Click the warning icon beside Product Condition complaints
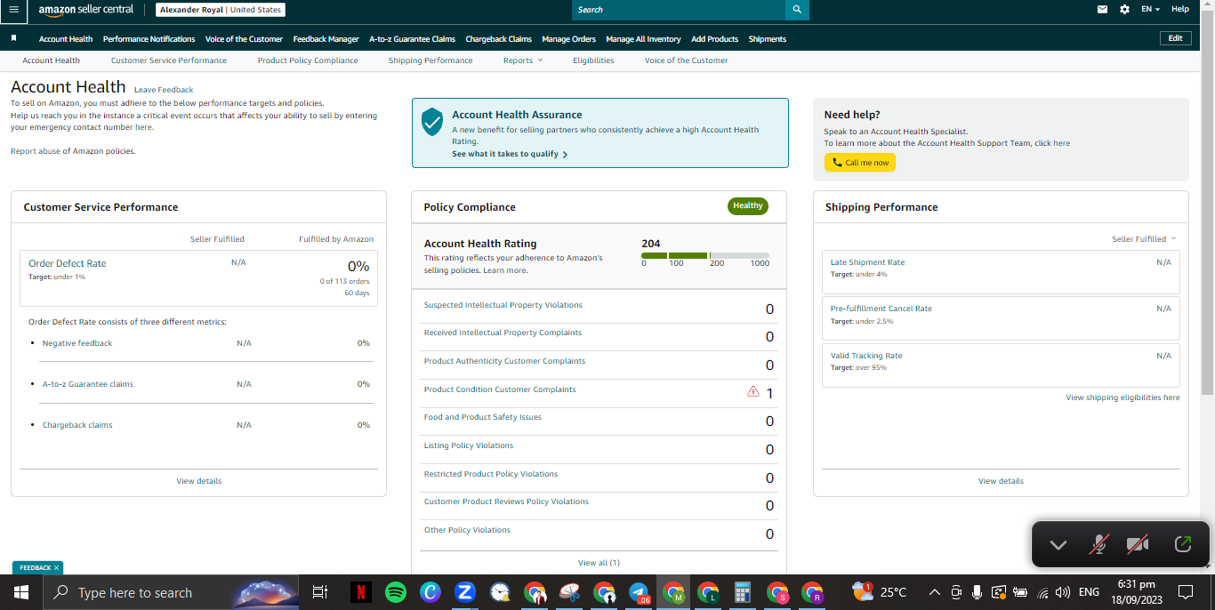Screen dimensions: 1215x610 (753, 391)
